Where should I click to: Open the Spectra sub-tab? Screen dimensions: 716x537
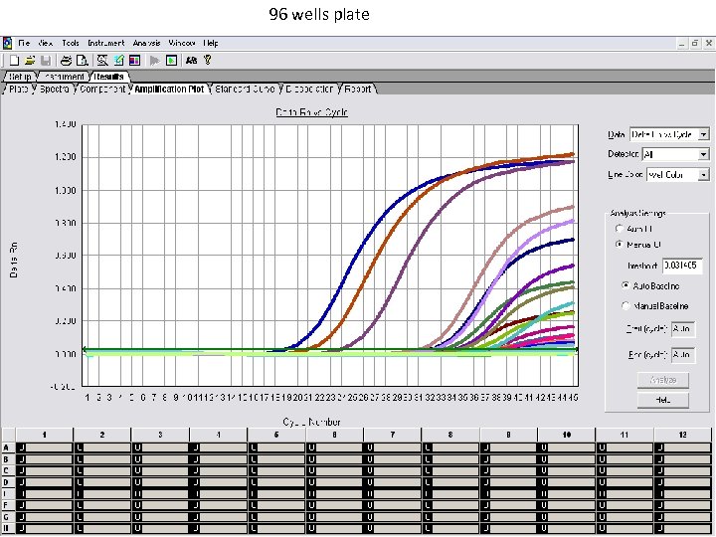click(55, 89)
